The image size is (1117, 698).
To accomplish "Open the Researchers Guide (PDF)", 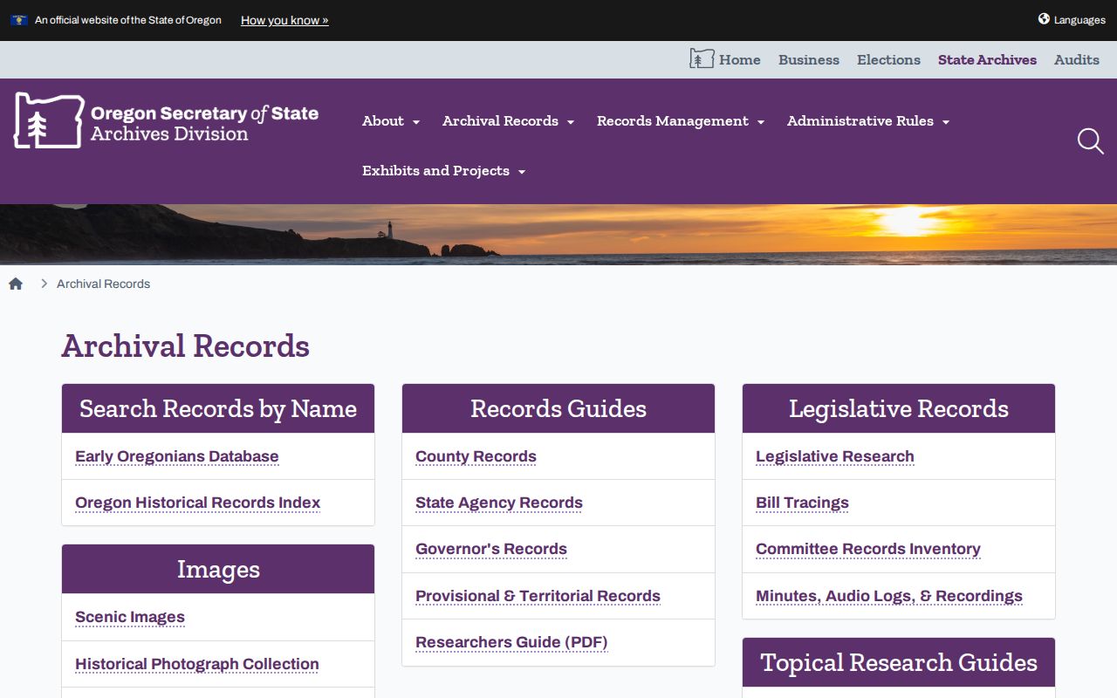I will [511, 642].
